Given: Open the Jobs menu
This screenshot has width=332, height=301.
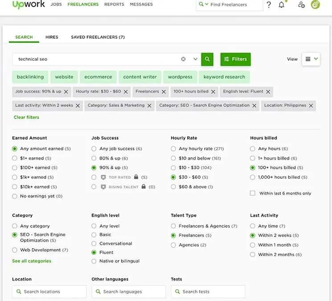Looking at the screenshot, I should [x=56, y=4].
